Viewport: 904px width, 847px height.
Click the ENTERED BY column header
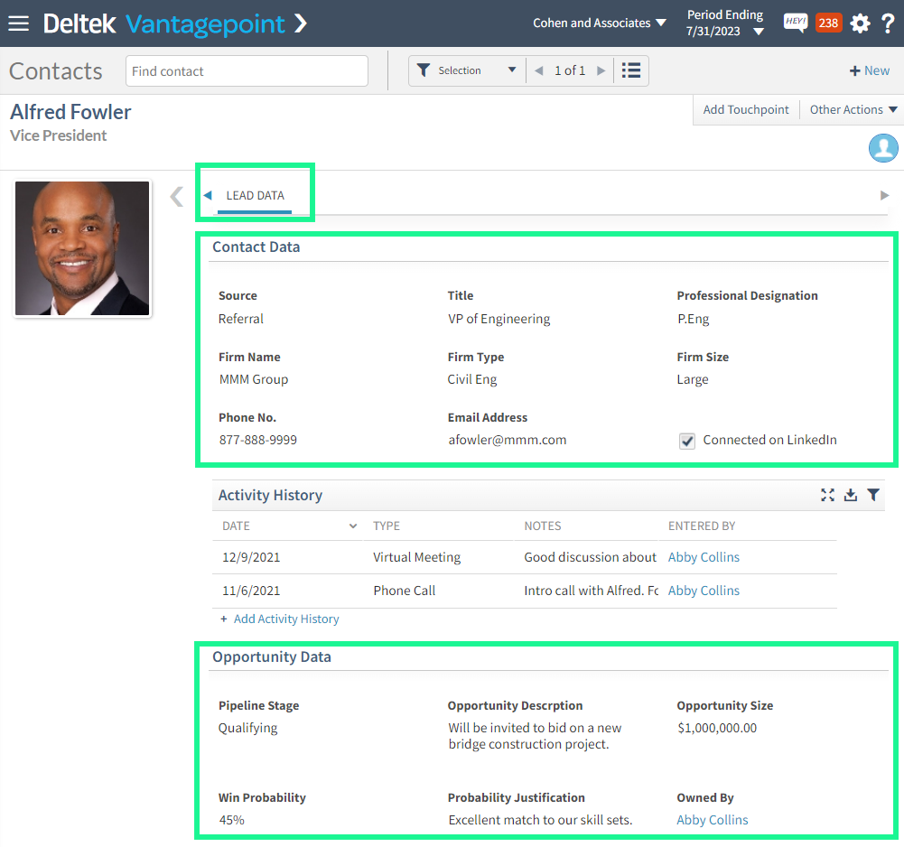point(702,526)
